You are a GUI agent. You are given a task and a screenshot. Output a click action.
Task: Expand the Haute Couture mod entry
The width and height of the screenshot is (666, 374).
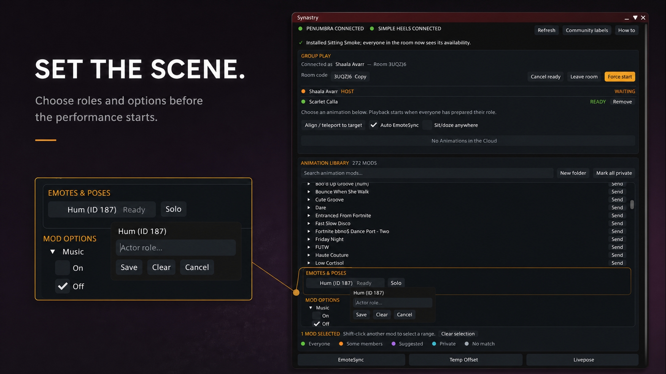[x=309, y=255]
